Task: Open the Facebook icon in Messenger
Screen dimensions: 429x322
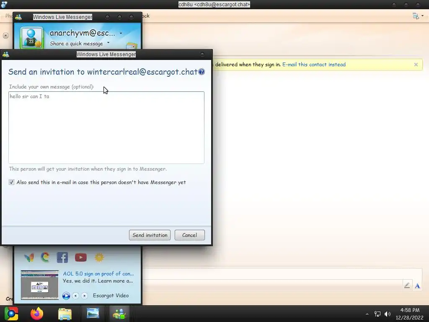Action: [x=62, y=257]
